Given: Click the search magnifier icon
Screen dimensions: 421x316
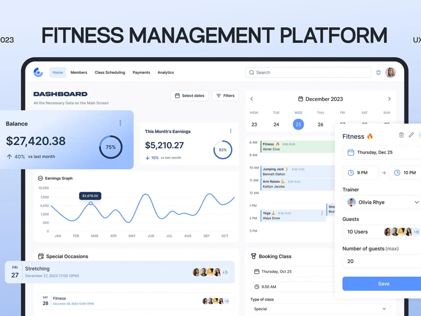Looking at the screenshot, I should [x=252, y=72].
